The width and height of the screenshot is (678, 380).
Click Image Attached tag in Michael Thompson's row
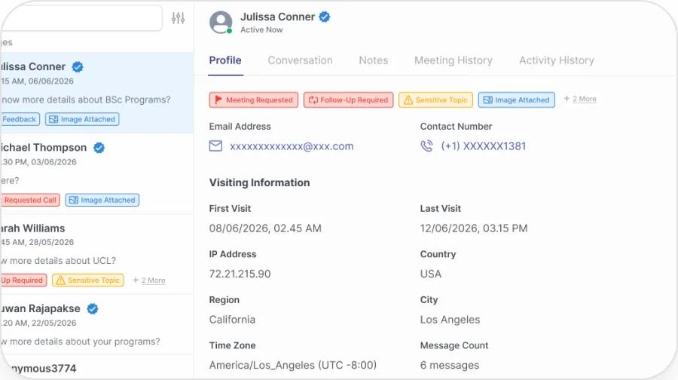pyautogui.click(x=102, y=200)
